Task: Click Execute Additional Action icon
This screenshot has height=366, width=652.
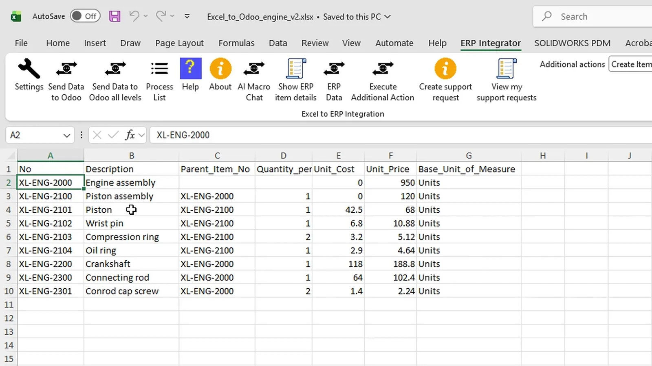Action: click(383, 68)
